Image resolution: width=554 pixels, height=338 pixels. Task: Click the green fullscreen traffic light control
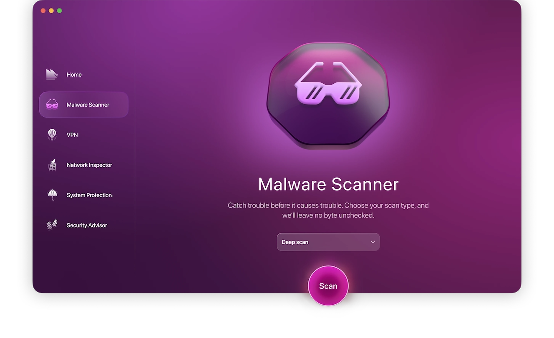60,10
